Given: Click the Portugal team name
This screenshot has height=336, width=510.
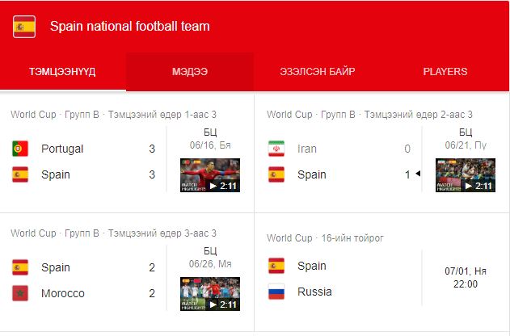Looking at the screenshot, I should point(62,149).
